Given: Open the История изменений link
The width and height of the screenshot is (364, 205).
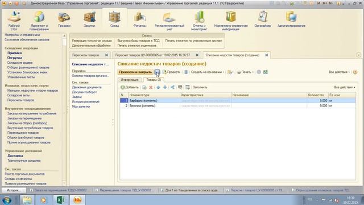Looking at the screenshot, I should [x=86, y=102].
